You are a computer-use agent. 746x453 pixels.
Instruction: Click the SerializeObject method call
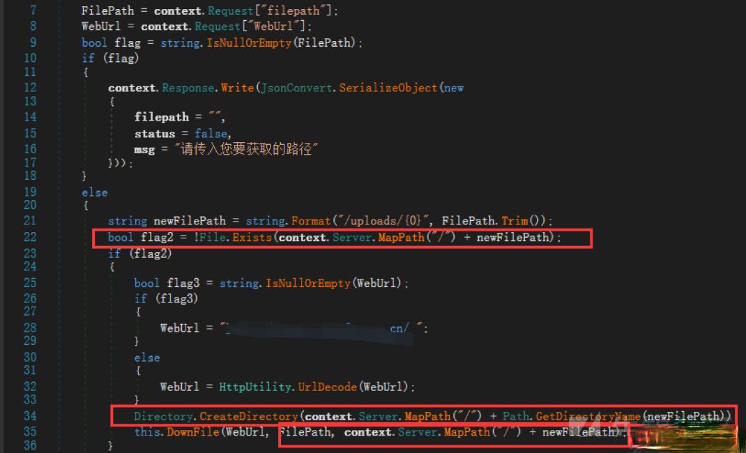(x=388, y=88)
